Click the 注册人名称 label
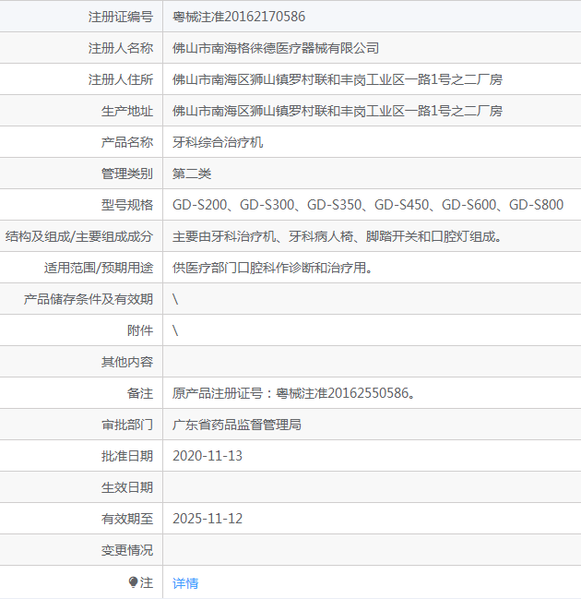 click(x=121, y=48)
